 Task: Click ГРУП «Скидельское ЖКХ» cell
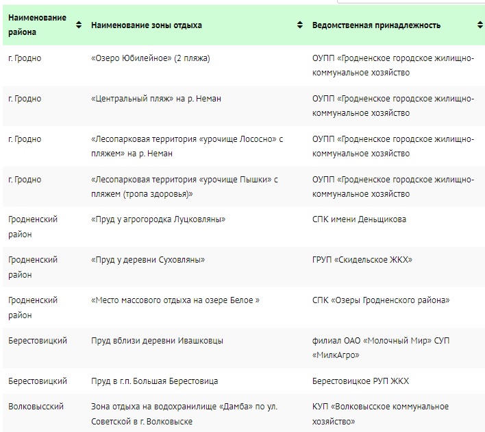click(x=362, y=259)
